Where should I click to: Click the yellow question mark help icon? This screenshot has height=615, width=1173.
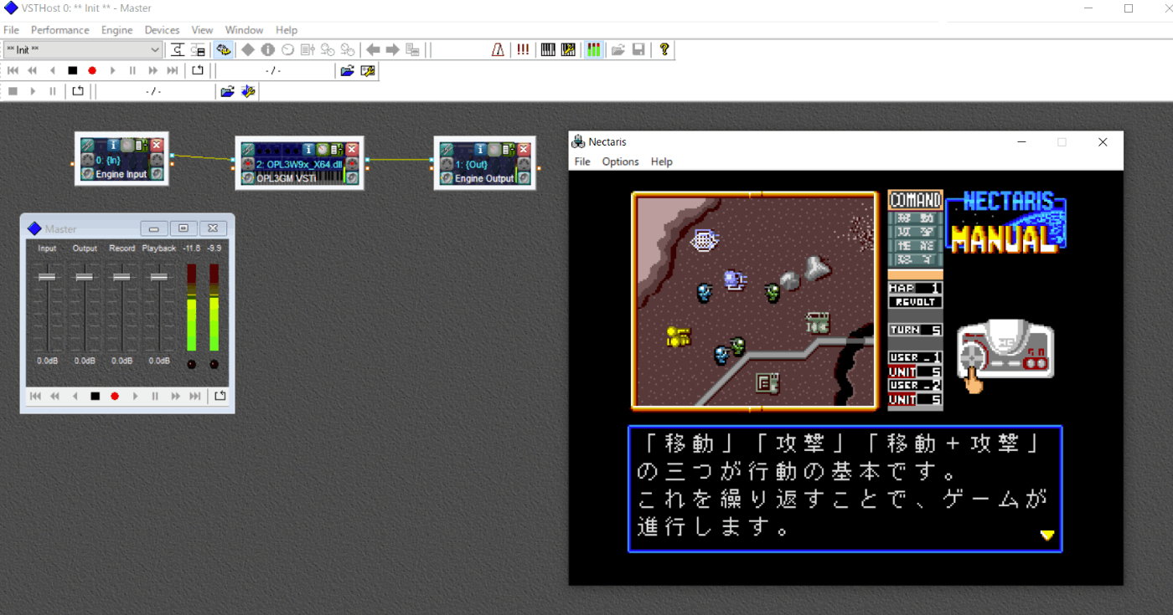pyautogui.click(x=664, y=49)
